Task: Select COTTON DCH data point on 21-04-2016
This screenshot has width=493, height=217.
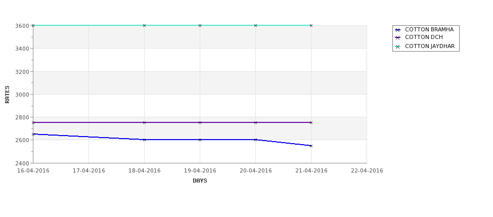Action: click(x=311, y=122)
